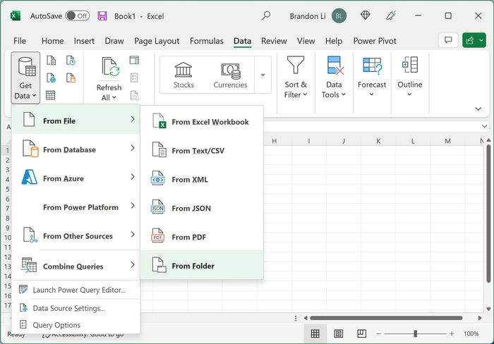The height and width of the screenshot is (344, 494).
Task: Choose From PDF
Action: pyautogui.click(x=202, y=236)
